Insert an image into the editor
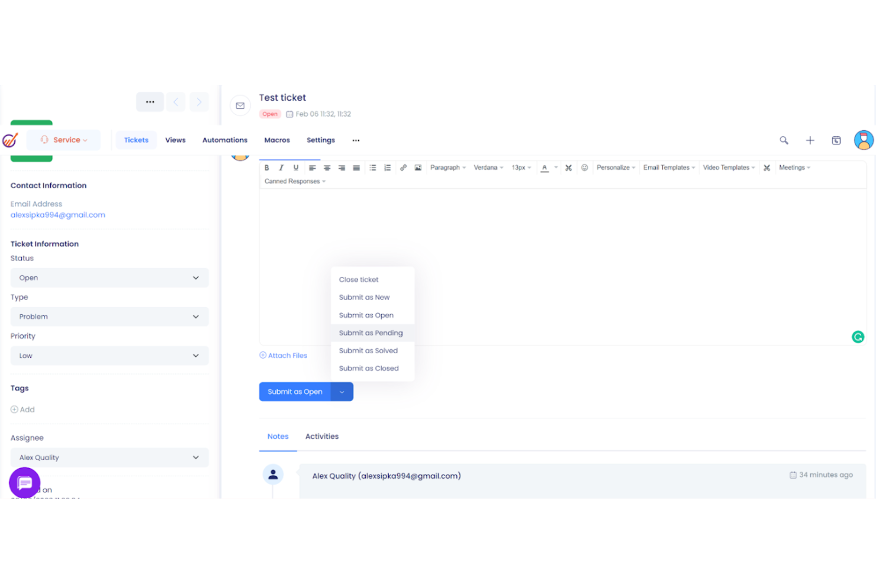Image resolution: width=876 pixels, height=584 pixels. (x=418, y=167)
